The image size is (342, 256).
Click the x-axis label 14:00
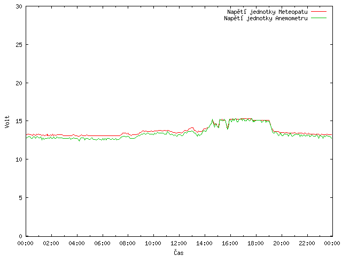click(x=204, y=243)
